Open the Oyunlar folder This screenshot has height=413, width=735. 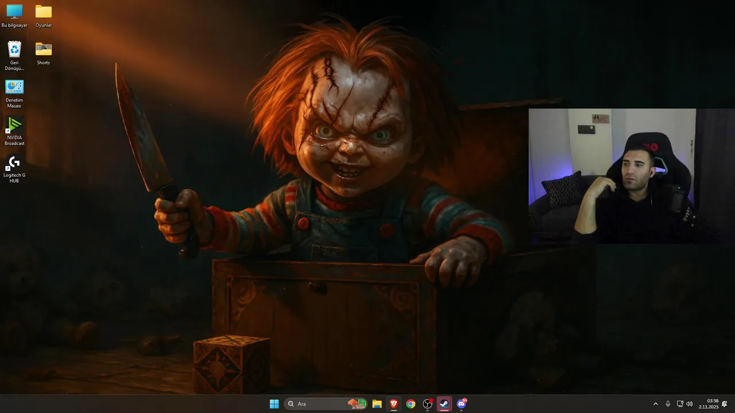click(44, 16)
